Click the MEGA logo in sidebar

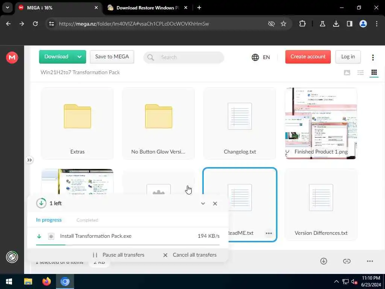coord(12,58)
